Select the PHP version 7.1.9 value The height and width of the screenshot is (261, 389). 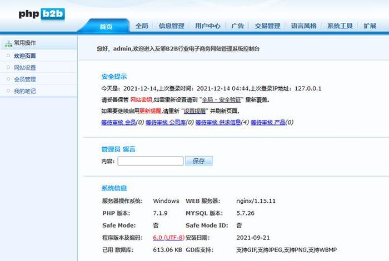(x=160, y=213)
